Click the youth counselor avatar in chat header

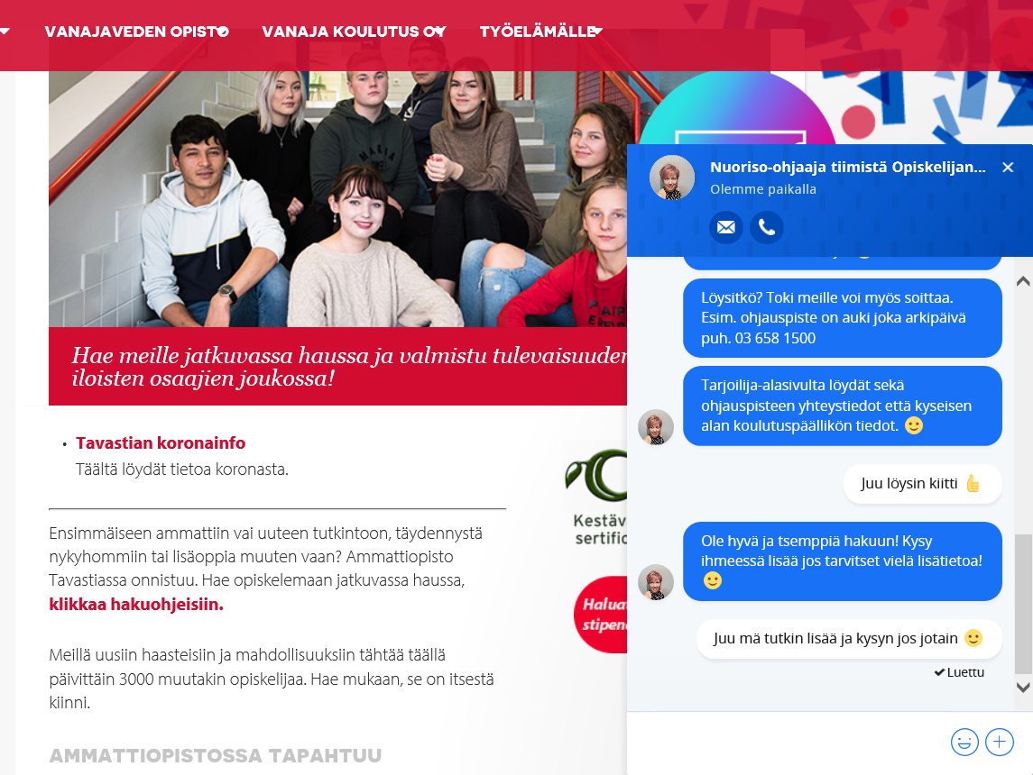point(672,178)
